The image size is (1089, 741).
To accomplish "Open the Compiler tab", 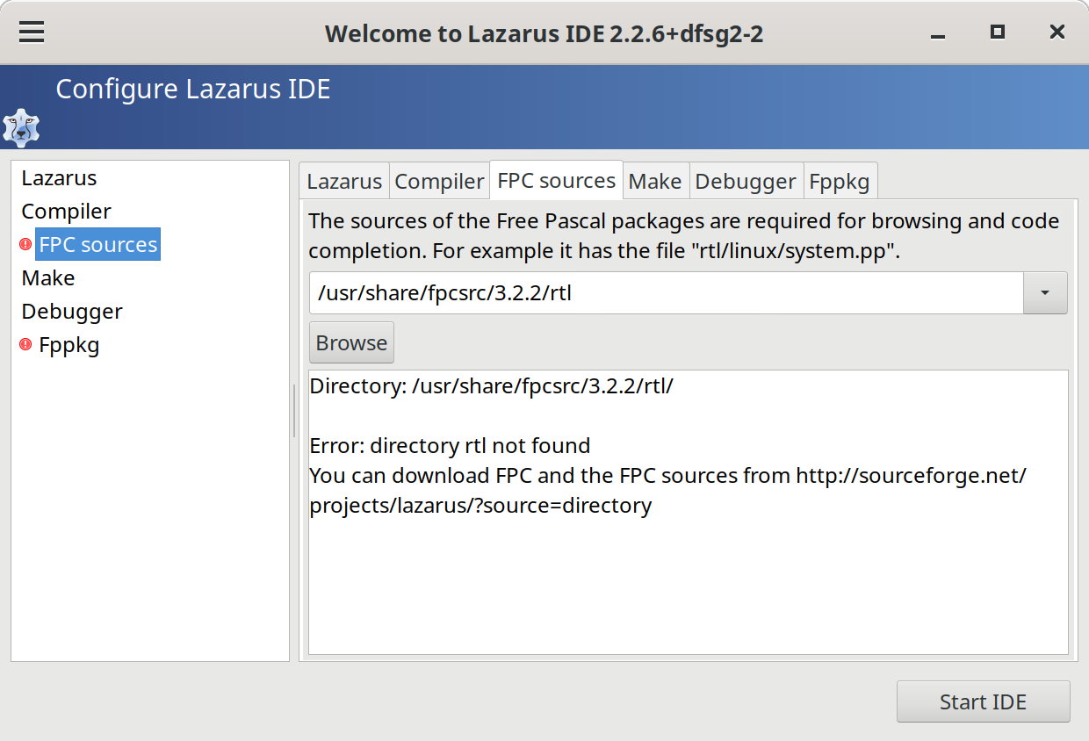I will (439, 182).
